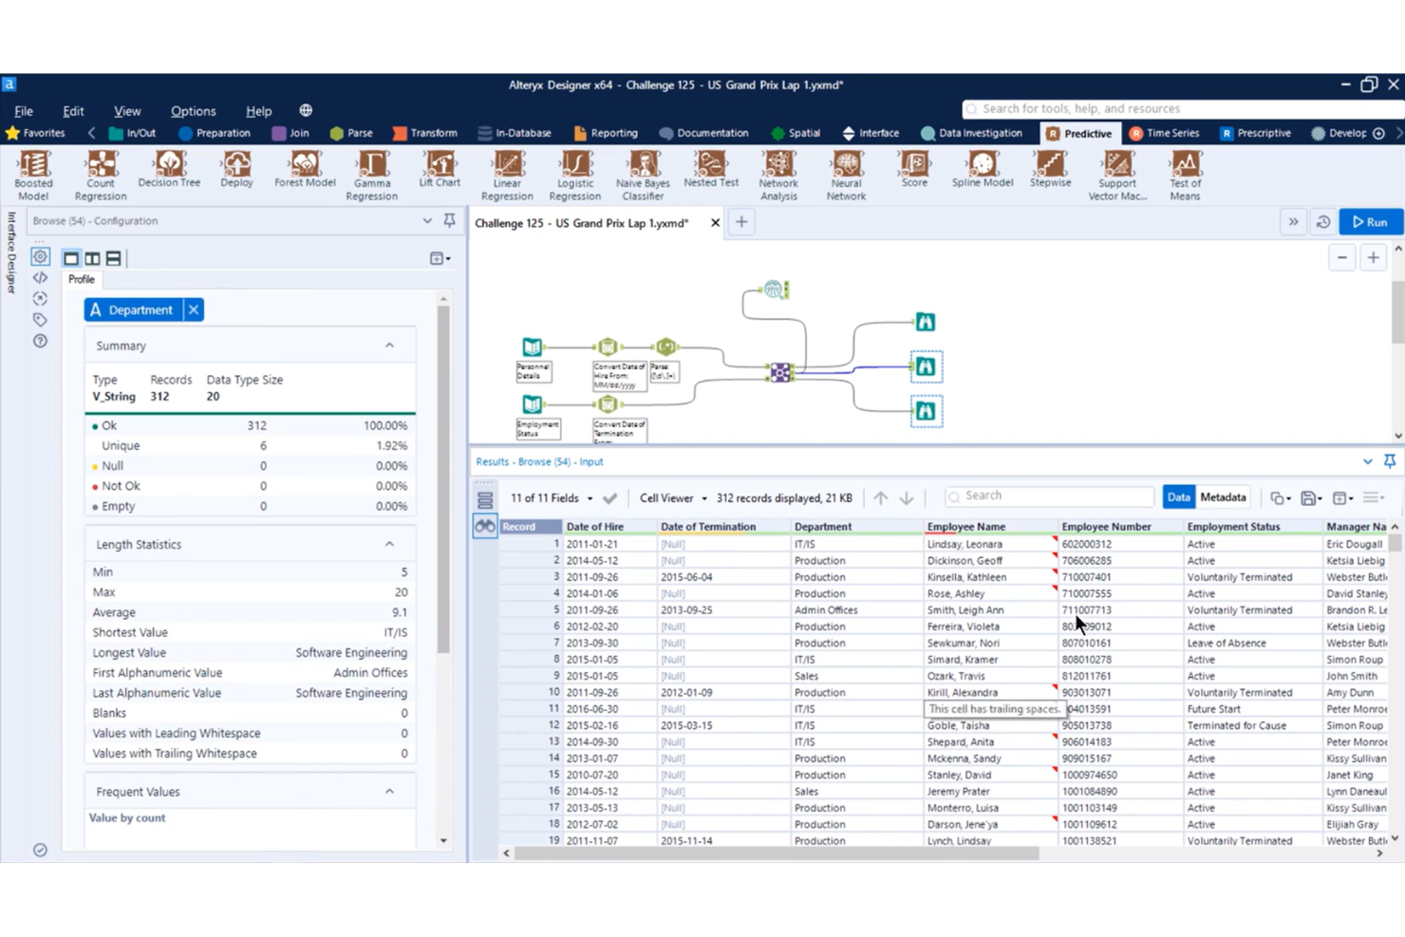Open the Options menu
This screenshot has width=1405, height=937.
[193, 111]
